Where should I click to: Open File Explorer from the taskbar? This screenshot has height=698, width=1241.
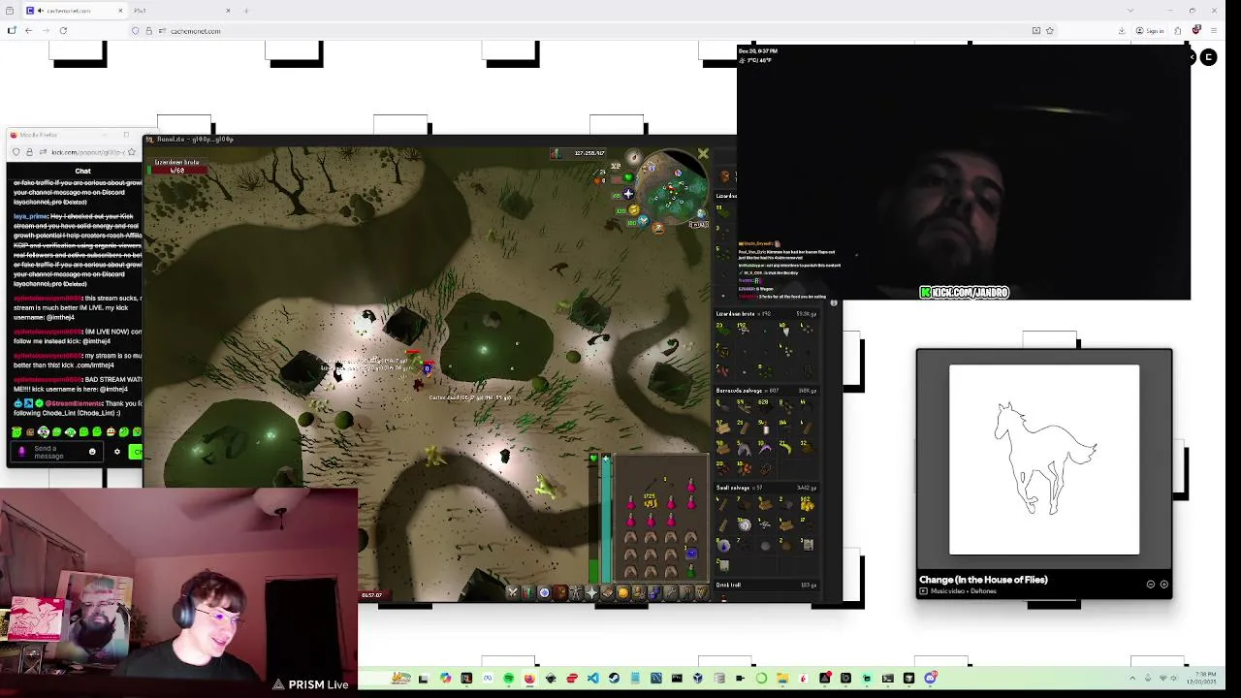pyautogui.click(x=782, y=678)
